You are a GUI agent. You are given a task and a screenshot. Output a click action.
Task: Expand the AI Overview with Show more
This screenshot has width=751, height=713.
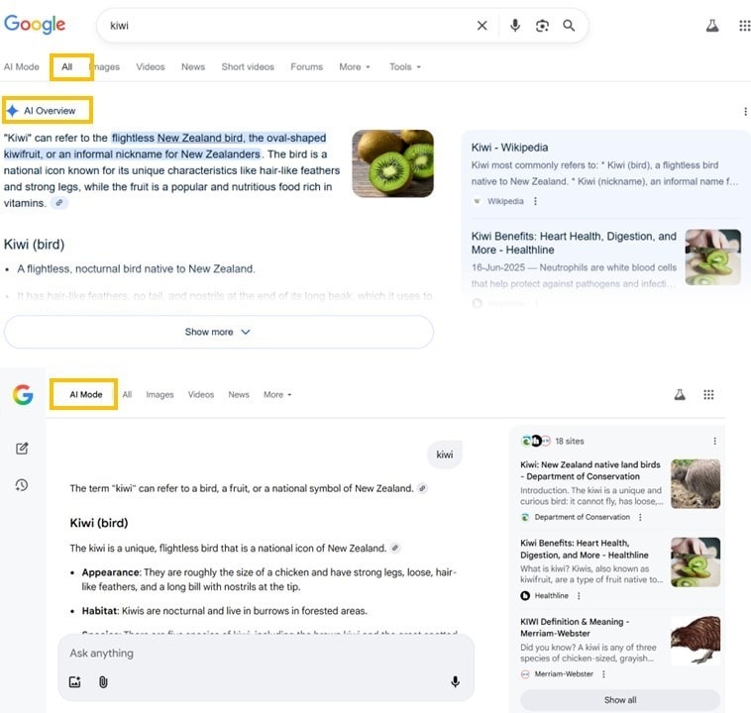tap(218, 332)
